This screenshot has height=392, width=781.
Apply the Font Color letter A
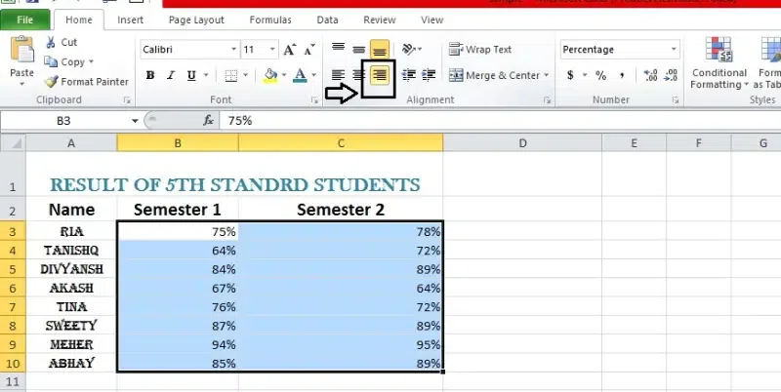300,75
